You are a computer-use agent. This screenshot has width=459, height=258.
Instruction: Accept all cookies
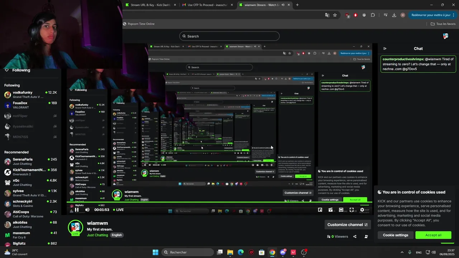[433, 235]
